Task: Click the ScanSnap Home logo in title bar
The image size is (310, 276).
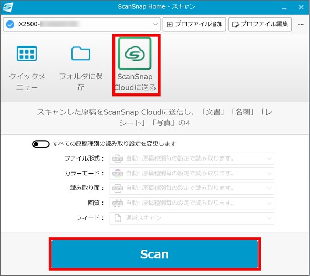Action: pos(7,7)
